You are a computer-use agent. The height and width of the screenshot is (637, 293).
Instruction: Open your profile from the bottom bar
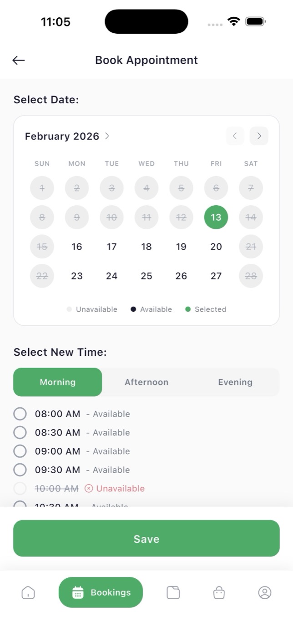pos(264,592)
